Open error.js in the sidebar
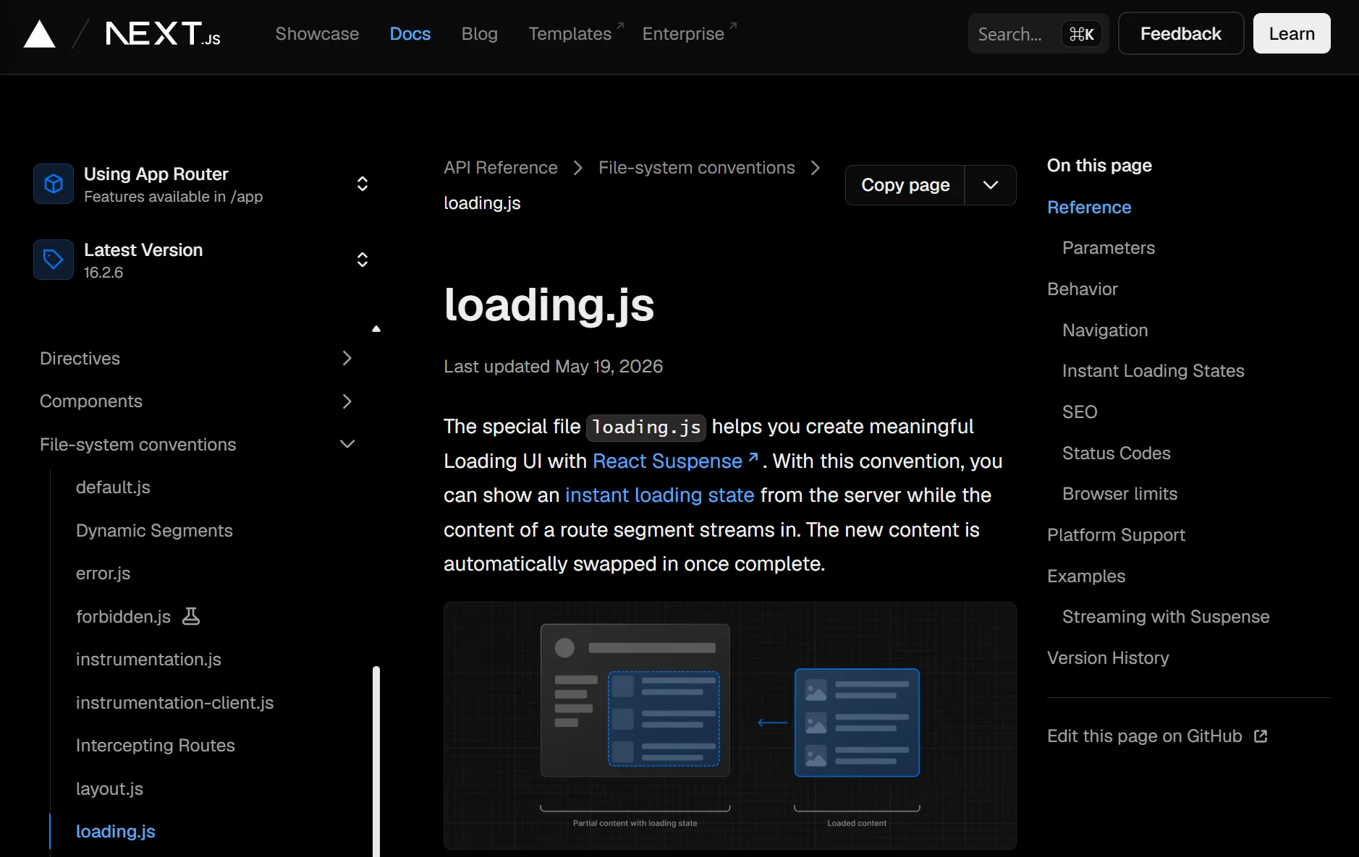This screenshot has width=1359, height=857. pyautogui.click(x=103, y=574)
